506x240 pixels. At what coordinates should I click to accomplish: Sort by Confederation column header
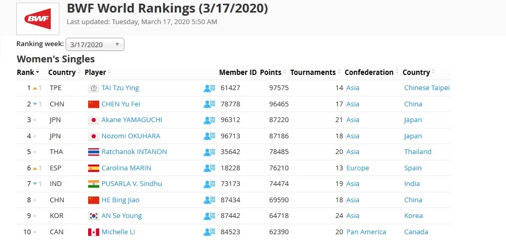(369, 72)
